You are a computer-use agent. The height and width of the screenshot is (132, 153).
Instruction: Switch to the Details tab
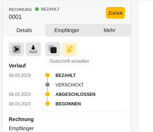tap(24, 30)
